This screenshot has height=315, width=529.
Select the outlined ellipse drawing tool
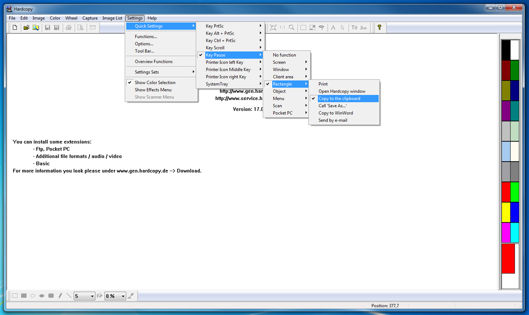(33, 296)
